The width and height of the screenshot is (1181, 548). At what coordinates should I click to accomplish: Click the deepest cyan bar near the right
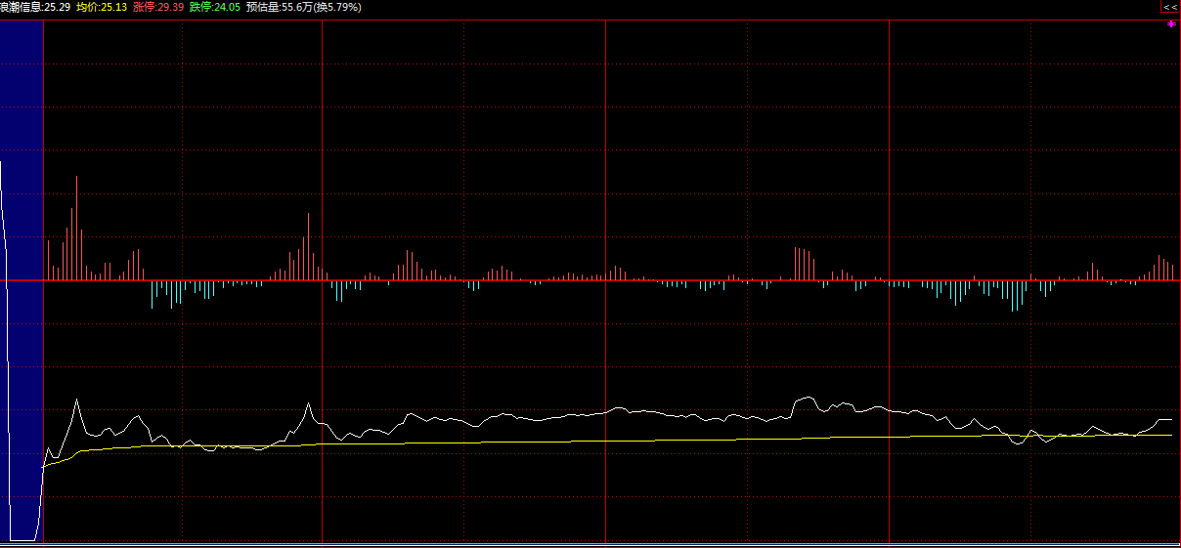click(x=1014, y=295)
